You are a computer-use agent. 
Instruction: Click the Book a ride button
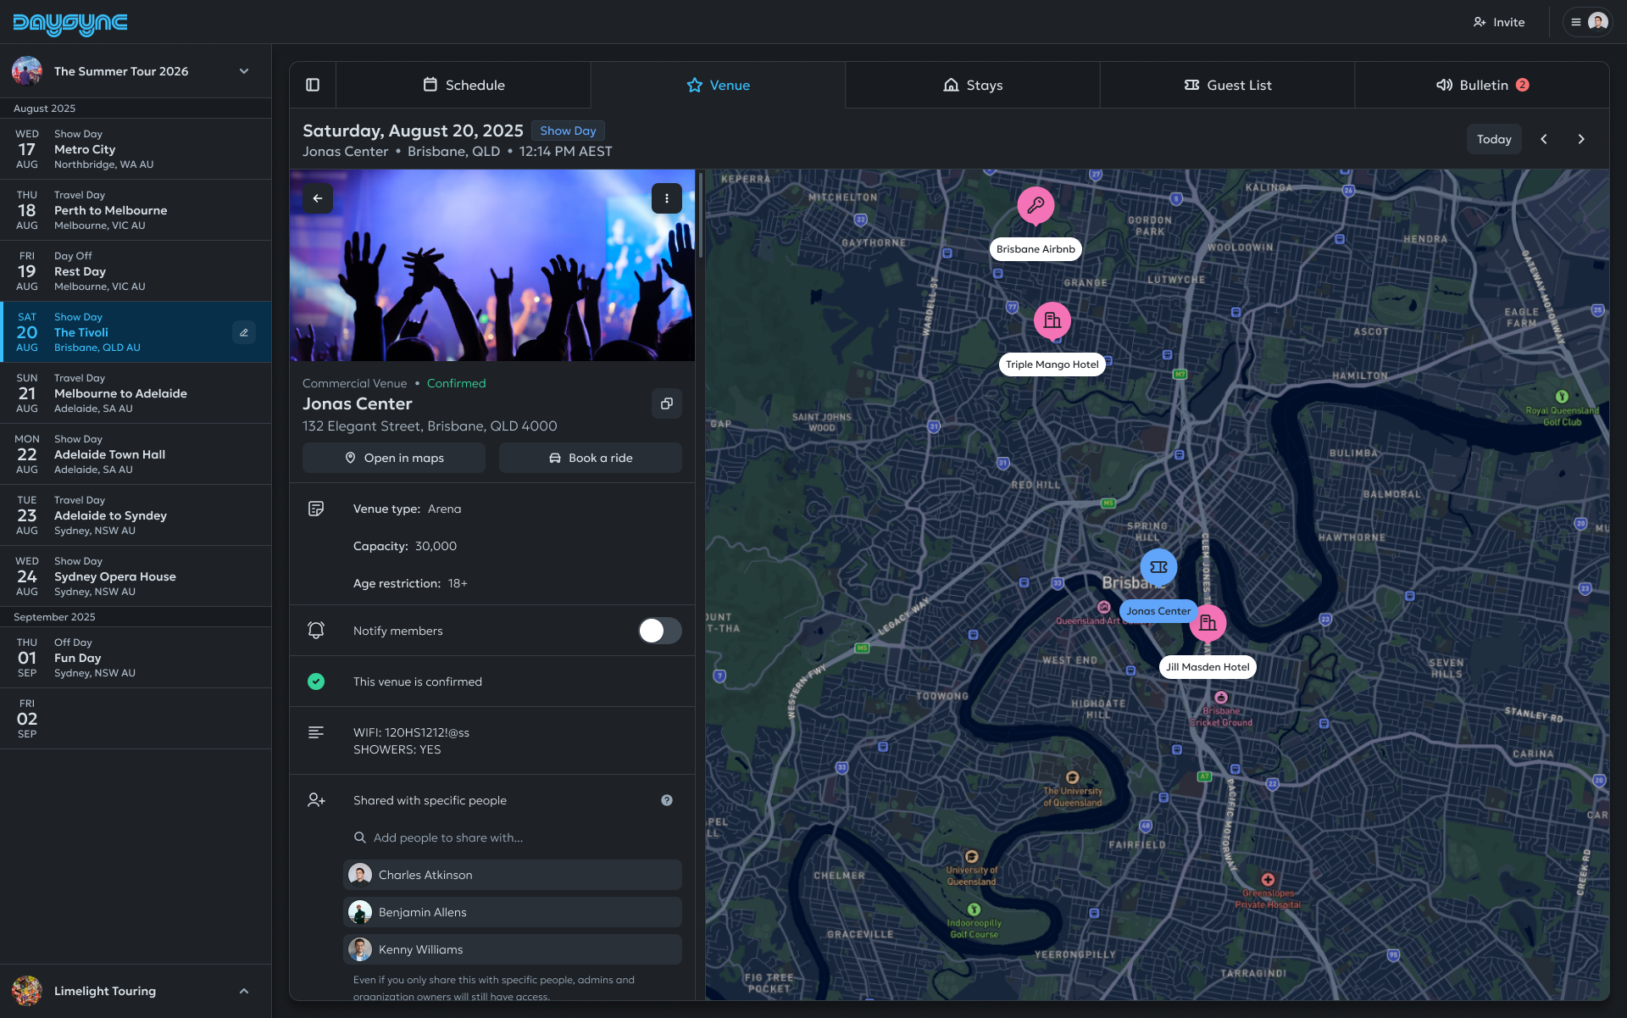pos(590,458)
